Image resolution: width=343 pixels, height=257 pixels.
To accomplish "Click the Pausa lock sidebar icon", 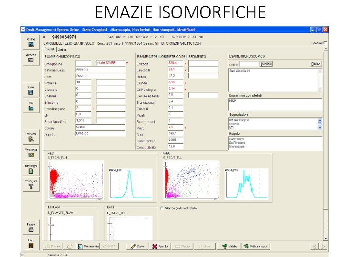I will tap(31, 227).
